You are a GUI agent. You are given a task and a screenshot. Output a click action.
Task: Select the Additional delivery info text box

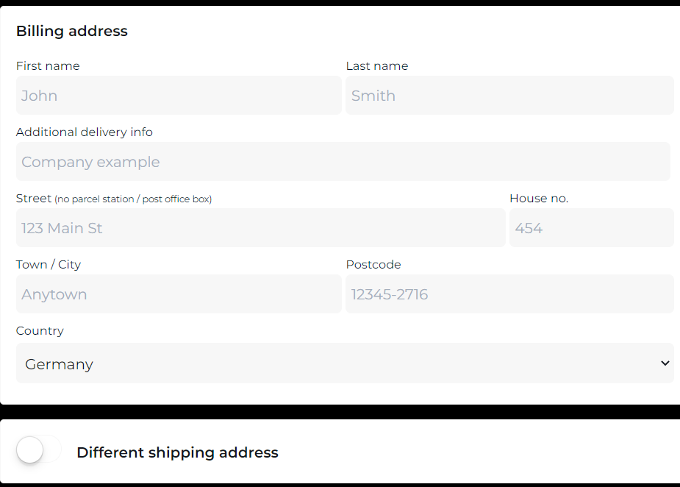tap(343, 162)
